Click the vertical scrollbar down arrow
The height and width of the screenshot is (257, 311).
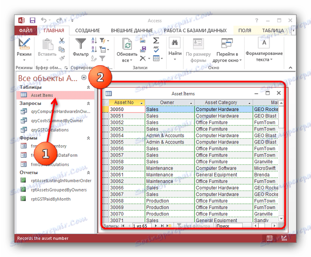click(x=281, y=218)
